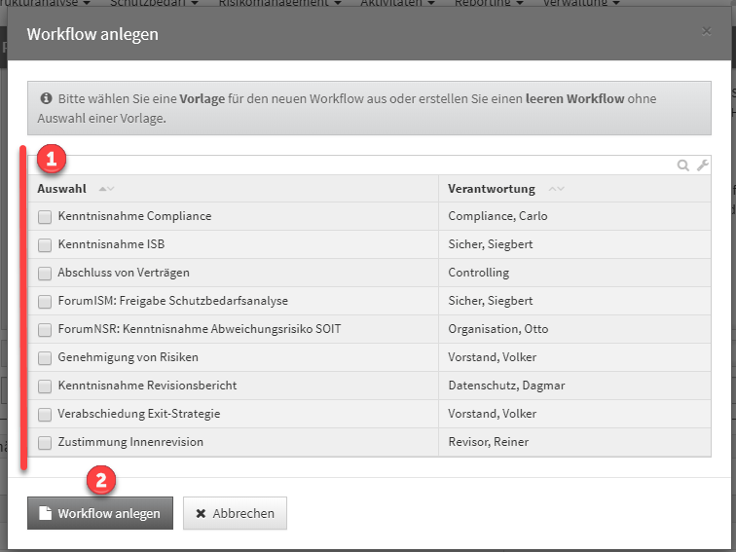The height and width of the screenshot is (552, 736).
Task: Check Kenntnisnahme Compliance template
Action: [x=45, y=217]
